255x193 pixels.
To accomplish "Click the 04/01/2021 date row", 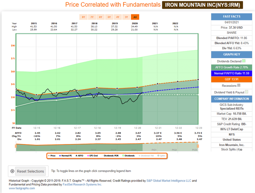I will [231, 22].
